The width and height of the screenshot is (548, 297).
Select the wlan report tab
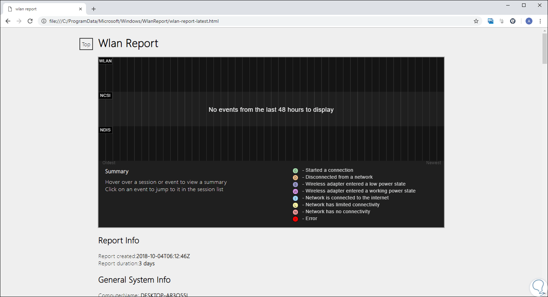(x=45, y=9)
